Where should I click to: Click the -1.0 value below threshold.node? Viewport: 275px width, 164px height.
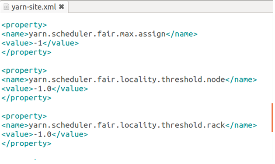pyautogui.click(x=42, y=89)
